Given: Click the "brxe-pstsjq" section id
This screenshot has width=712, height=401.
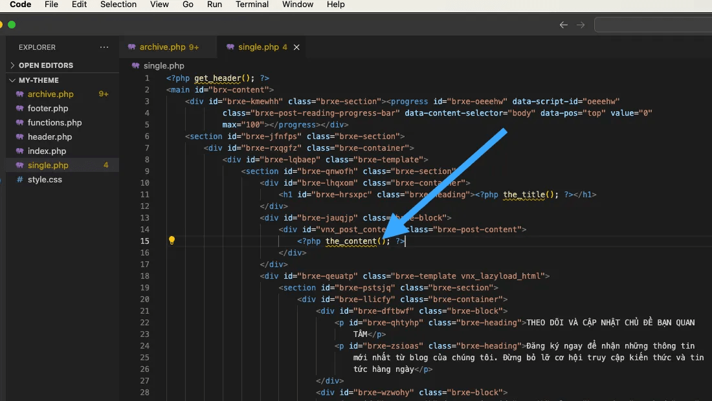Looking at the screenshot, I should point(365,288).
